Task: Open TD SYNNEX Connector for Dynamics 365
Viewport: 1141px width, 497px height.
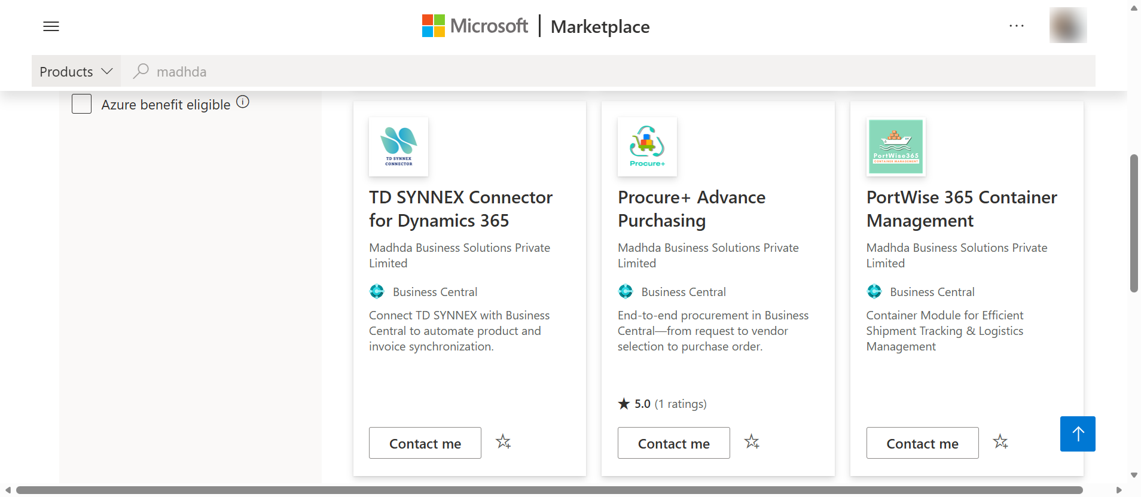Action: pos(460,209)
